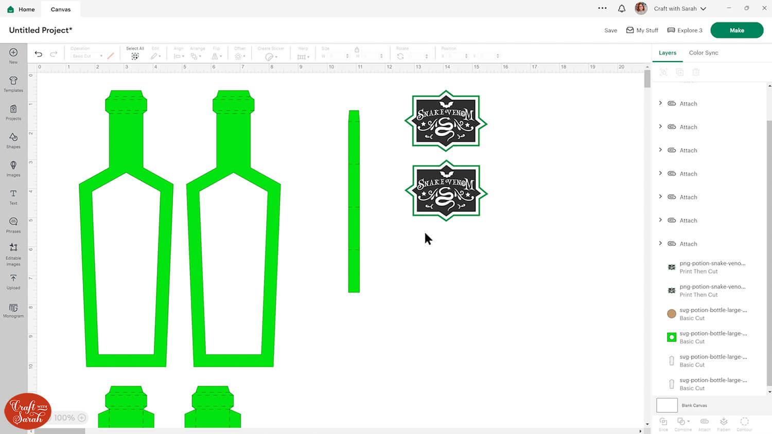Image resolution: width=772 pixels, height=434 pixels.
Task: Click the Width size field
Action: (339, 56)
